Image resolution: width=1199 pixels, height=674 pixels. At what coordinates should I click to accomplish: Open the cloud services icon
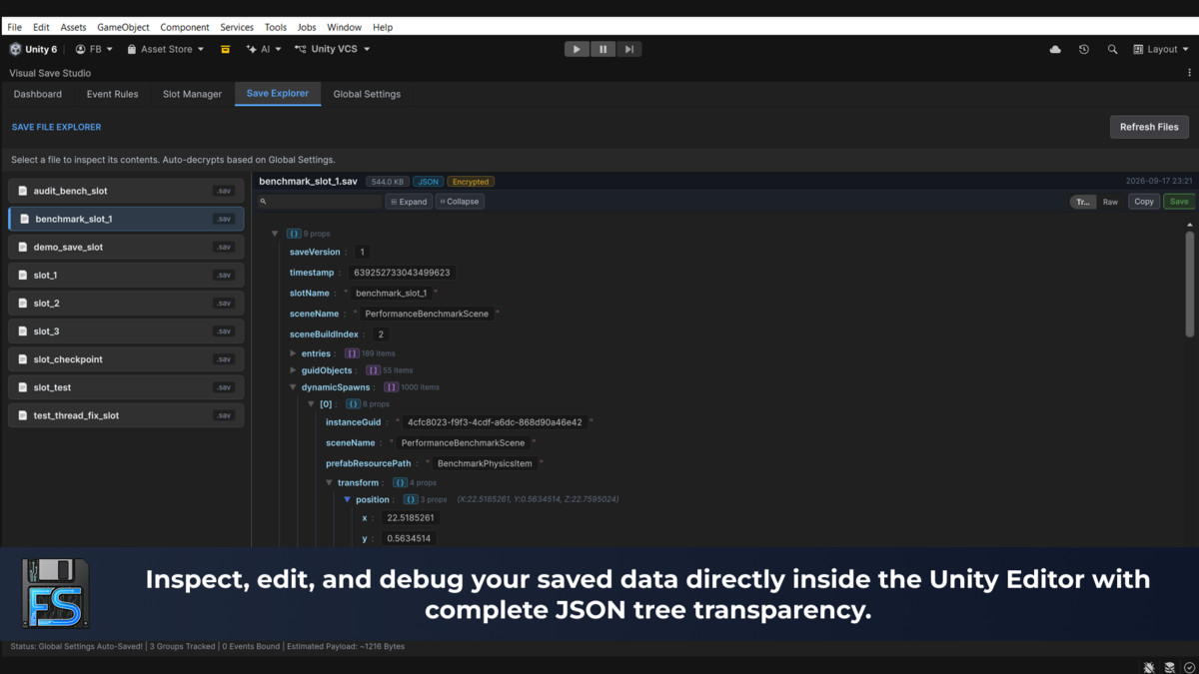click(1055, 49)
